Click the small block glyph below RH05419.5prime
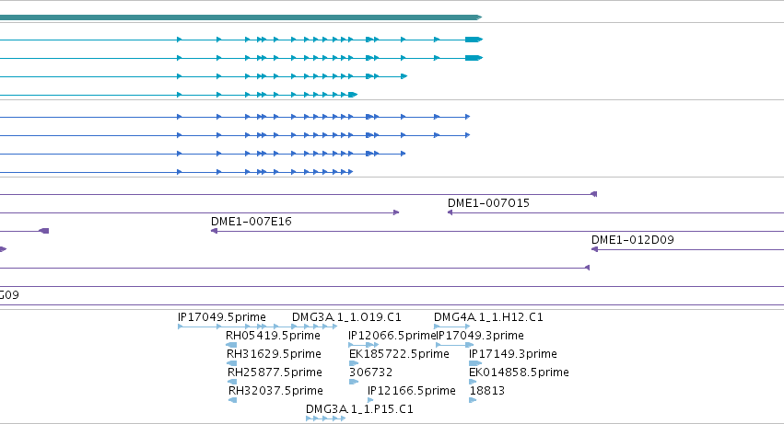The width and height of the screenshot is (784, 424). (x=231, y=345)
